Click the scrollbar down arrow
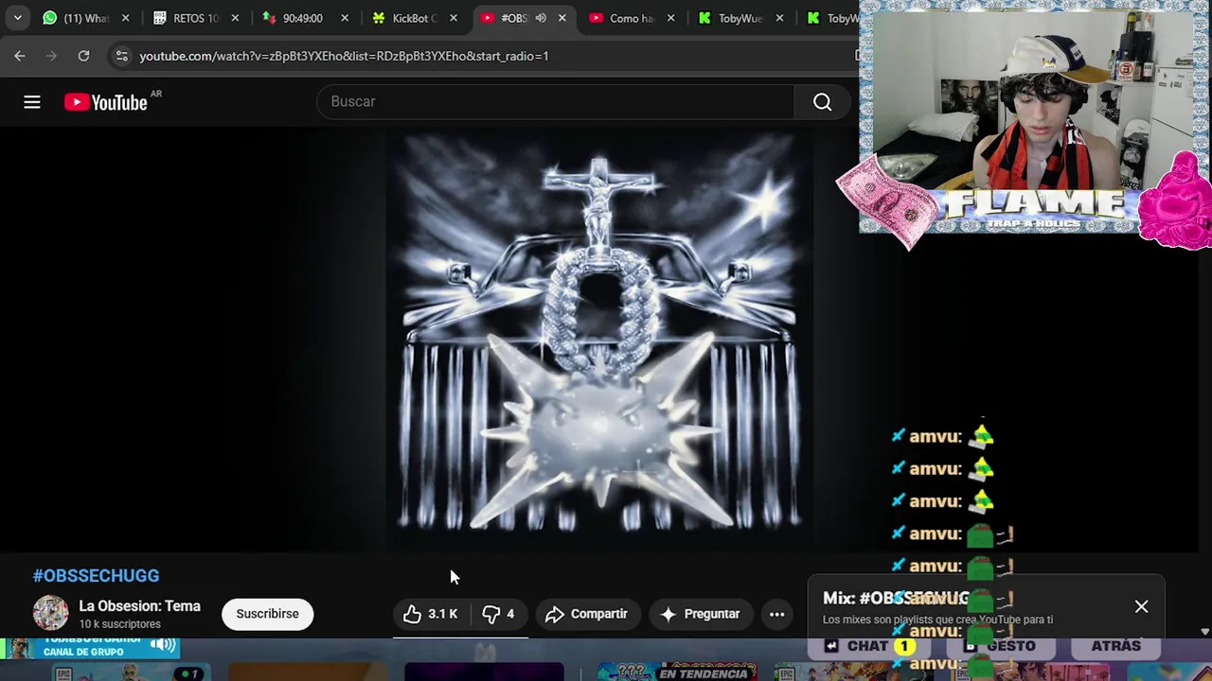 click(1205, 631)
